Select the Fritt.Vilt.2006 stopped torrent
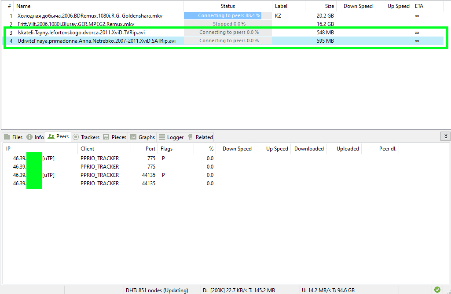The width and height of the screenshot is (451, 294). click(76, 24)
